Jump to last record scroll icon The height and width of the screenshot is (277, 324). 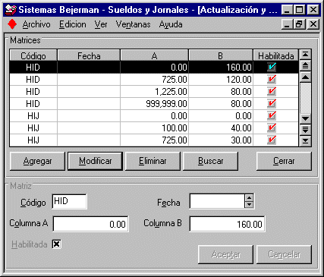305,140
